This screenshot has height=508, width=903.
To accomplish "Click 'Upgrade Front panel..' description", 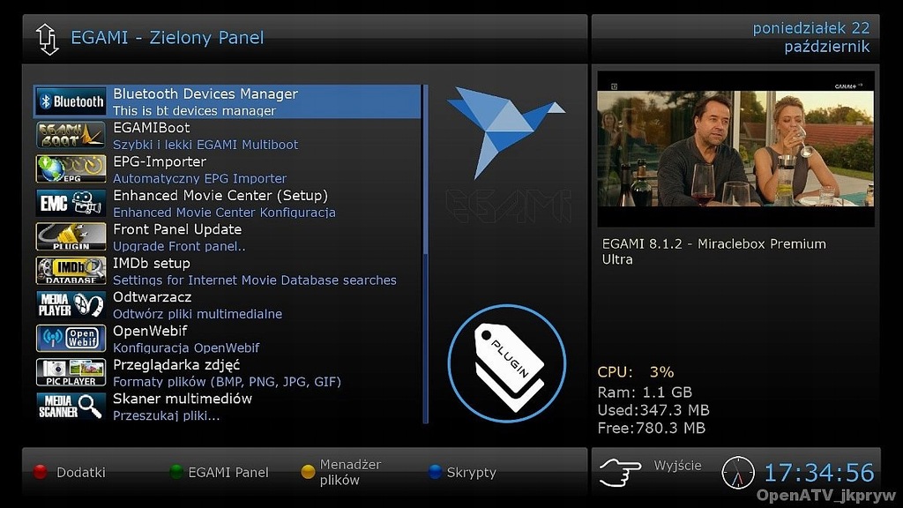I will (179, 247).
